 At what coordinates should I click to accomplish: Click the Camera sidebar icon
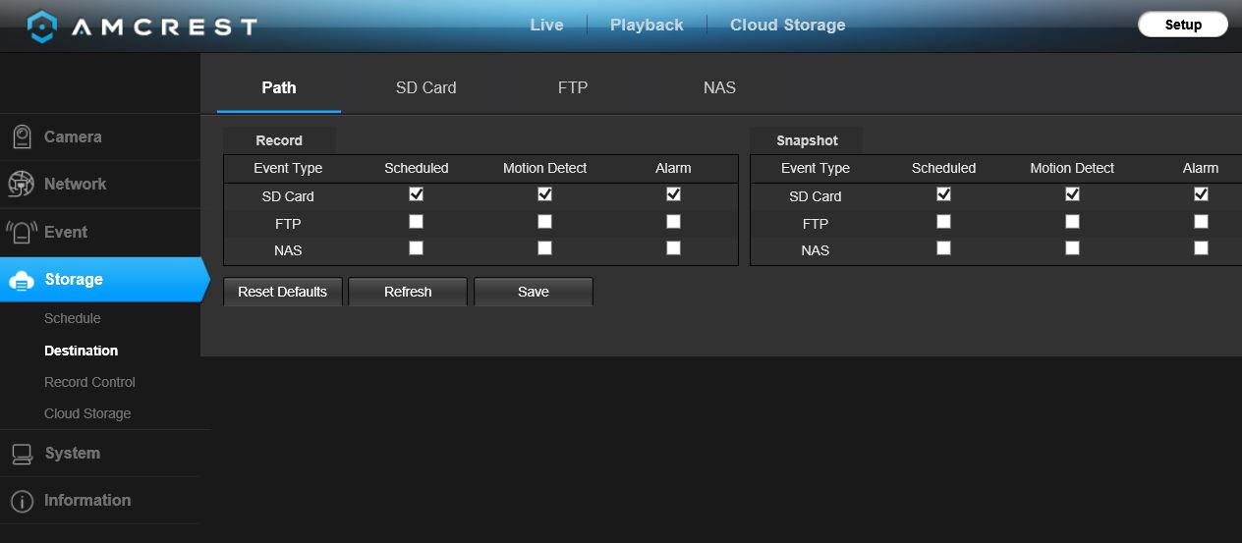22,137
